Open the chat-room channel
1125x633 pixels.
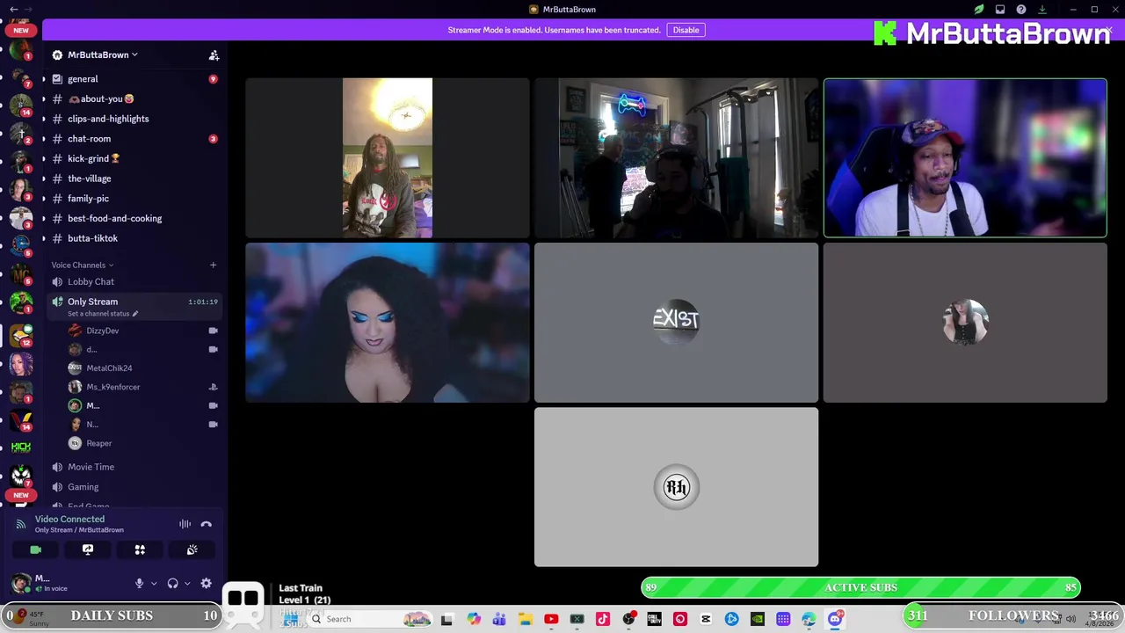tap(132, 139)
